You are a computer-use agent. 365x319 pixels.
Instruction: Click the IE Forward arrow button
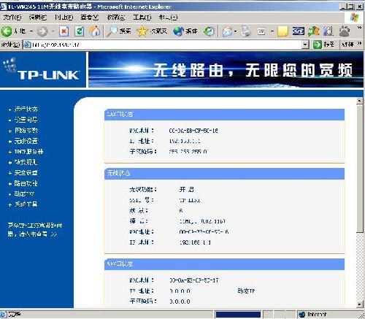(x=42, y=31)
